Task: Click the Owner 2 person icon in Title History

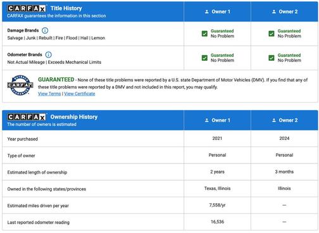Action: coord(274,12)
